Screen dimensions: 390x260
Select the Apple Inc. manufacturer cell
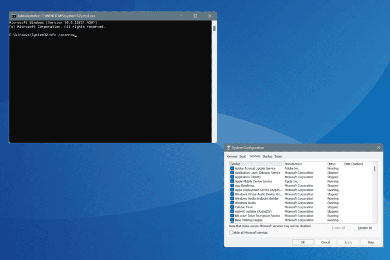tap(291, 181)
